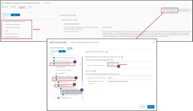Open the Hosts tab
Screen dimensions: 193x111
[30, 7]
